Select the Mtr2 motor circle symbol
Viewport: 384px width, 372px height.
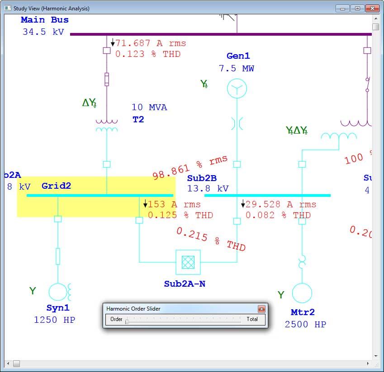pyautogui.click(x=302, y=293)
